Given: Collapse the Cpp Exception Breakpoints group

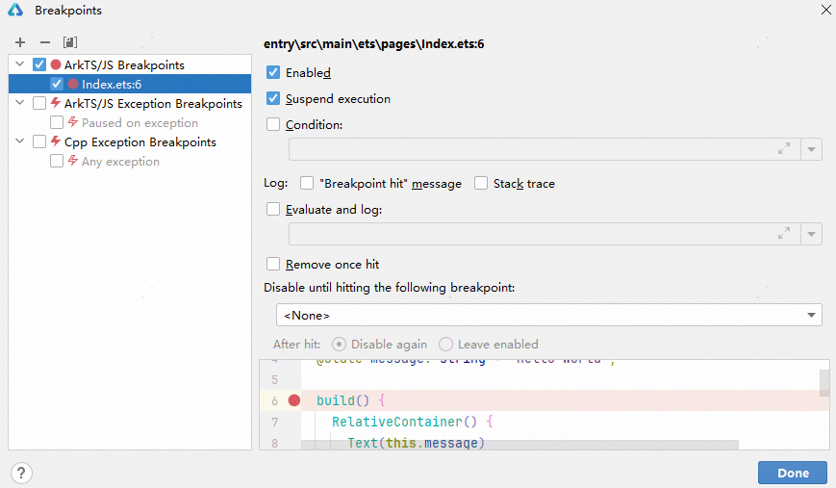Looking at the screenshot, I should [x=21, y=141].
